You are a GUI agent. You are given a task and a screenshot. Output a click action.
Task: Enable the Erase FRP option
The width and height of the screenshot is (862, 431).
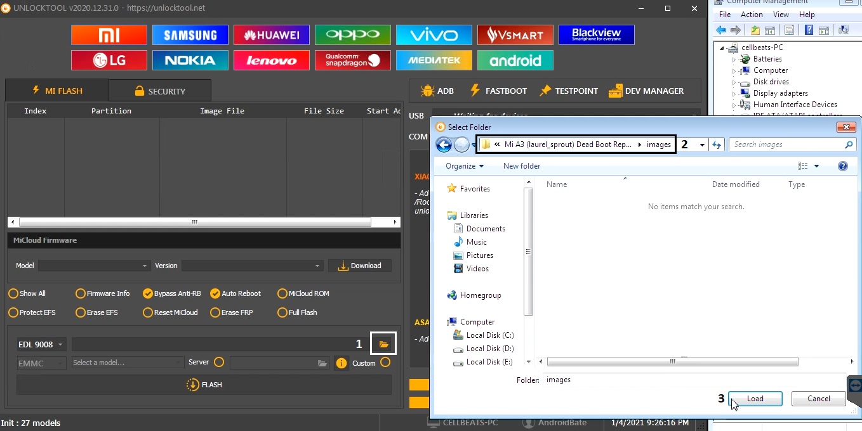click(232, 312)
